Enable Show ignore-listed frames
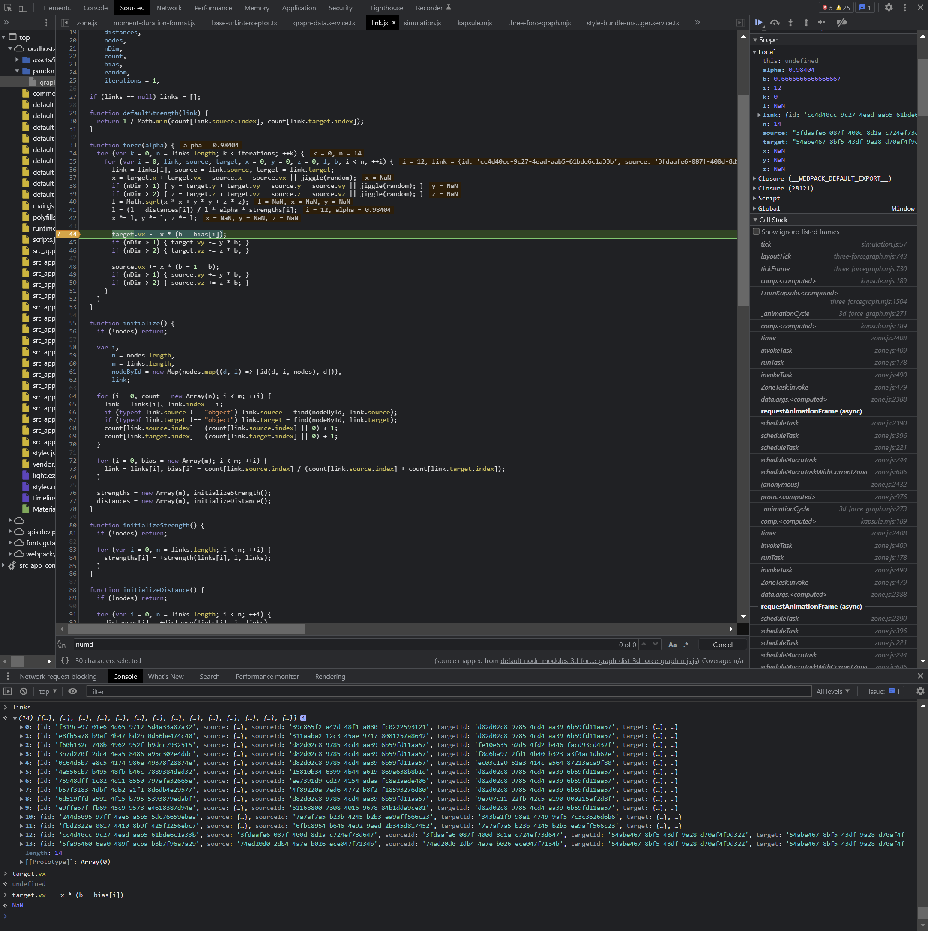This screenshot has width=928, height=931. (756, 231)
